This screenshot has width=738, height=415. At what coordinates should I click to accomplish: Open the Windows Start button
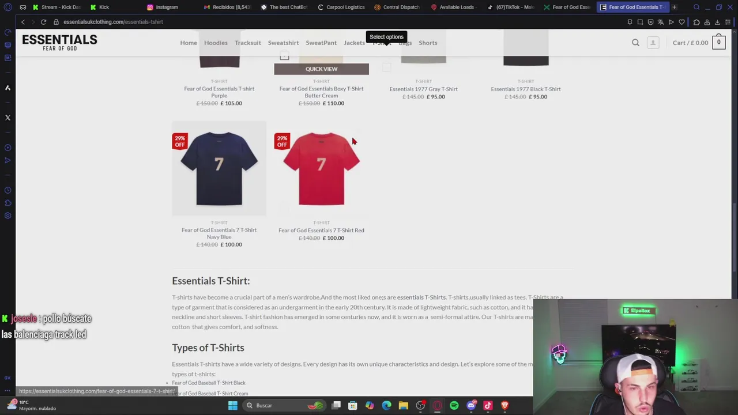click(232, 405)
